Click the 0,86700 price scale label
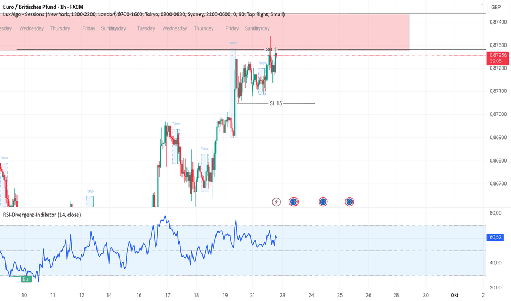511x301 pixels. pos(498,183)
